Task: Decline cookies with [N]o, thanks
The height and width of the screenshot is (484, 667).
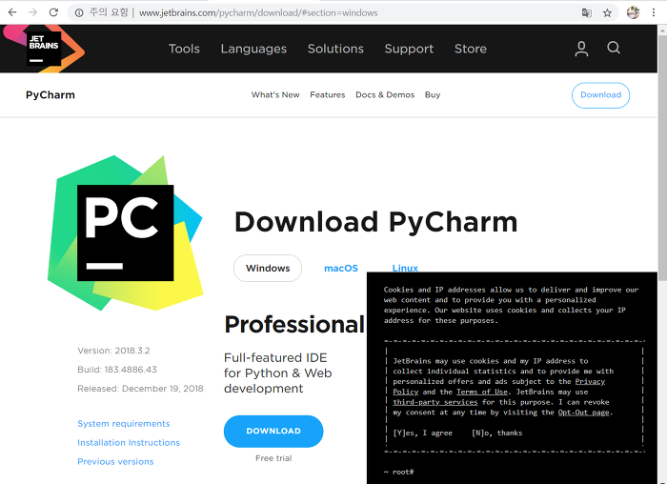Action: pyautogui.click(x=496, y=433)
